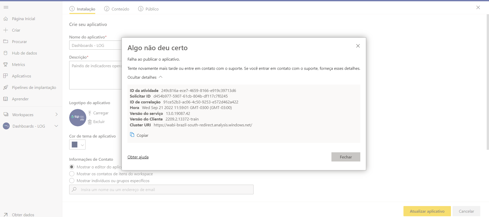Click the theme color swatch
The image size is (489, 217).
pyautogui.click(x=75, y=145)
